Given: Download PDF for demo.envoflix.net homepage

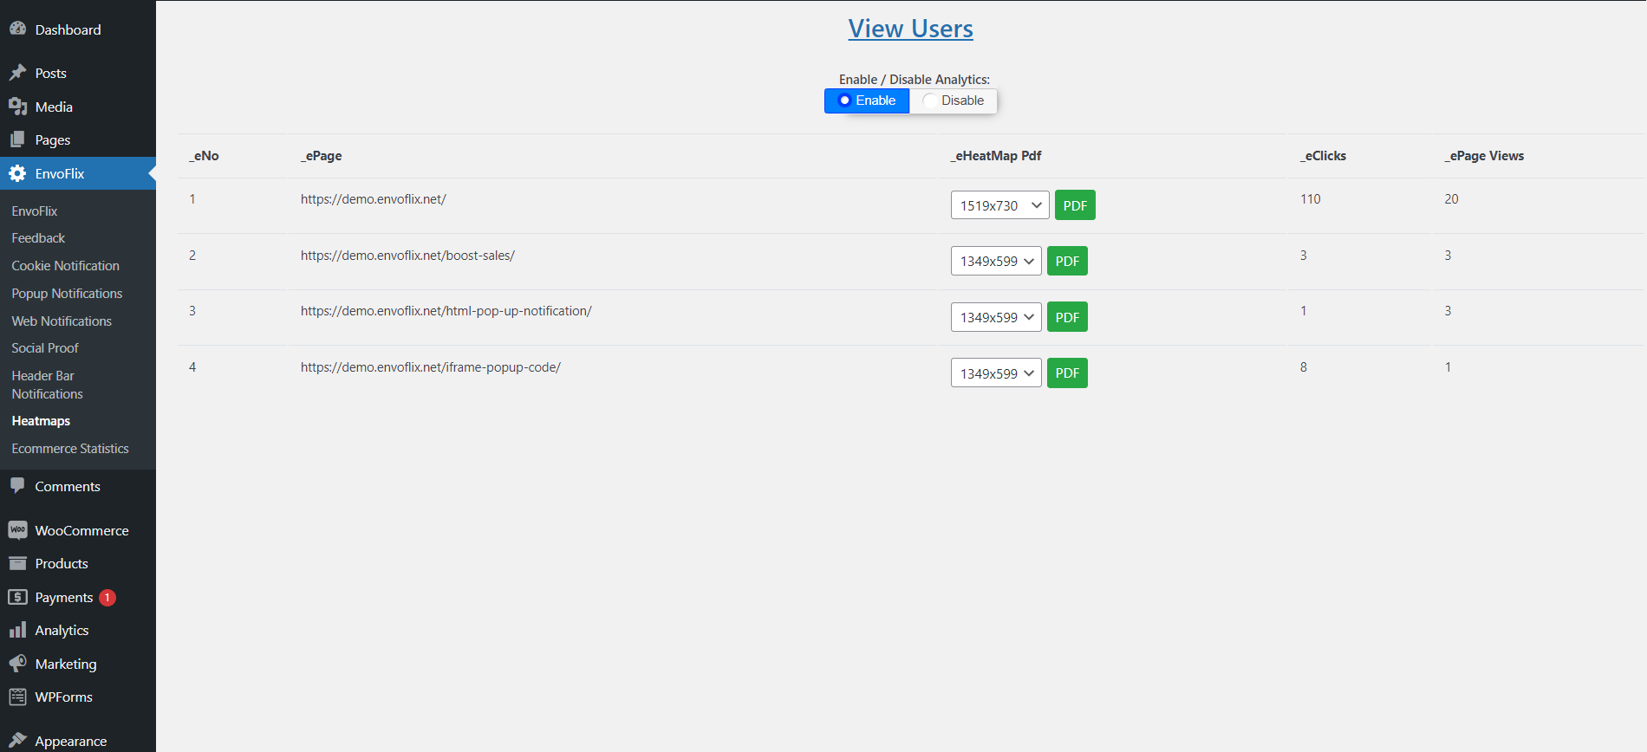Looking at the screenshot, I should [1075, 205].
